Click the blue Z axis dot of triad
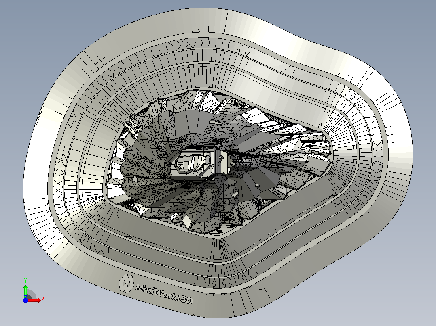 [x=25, y=300]
